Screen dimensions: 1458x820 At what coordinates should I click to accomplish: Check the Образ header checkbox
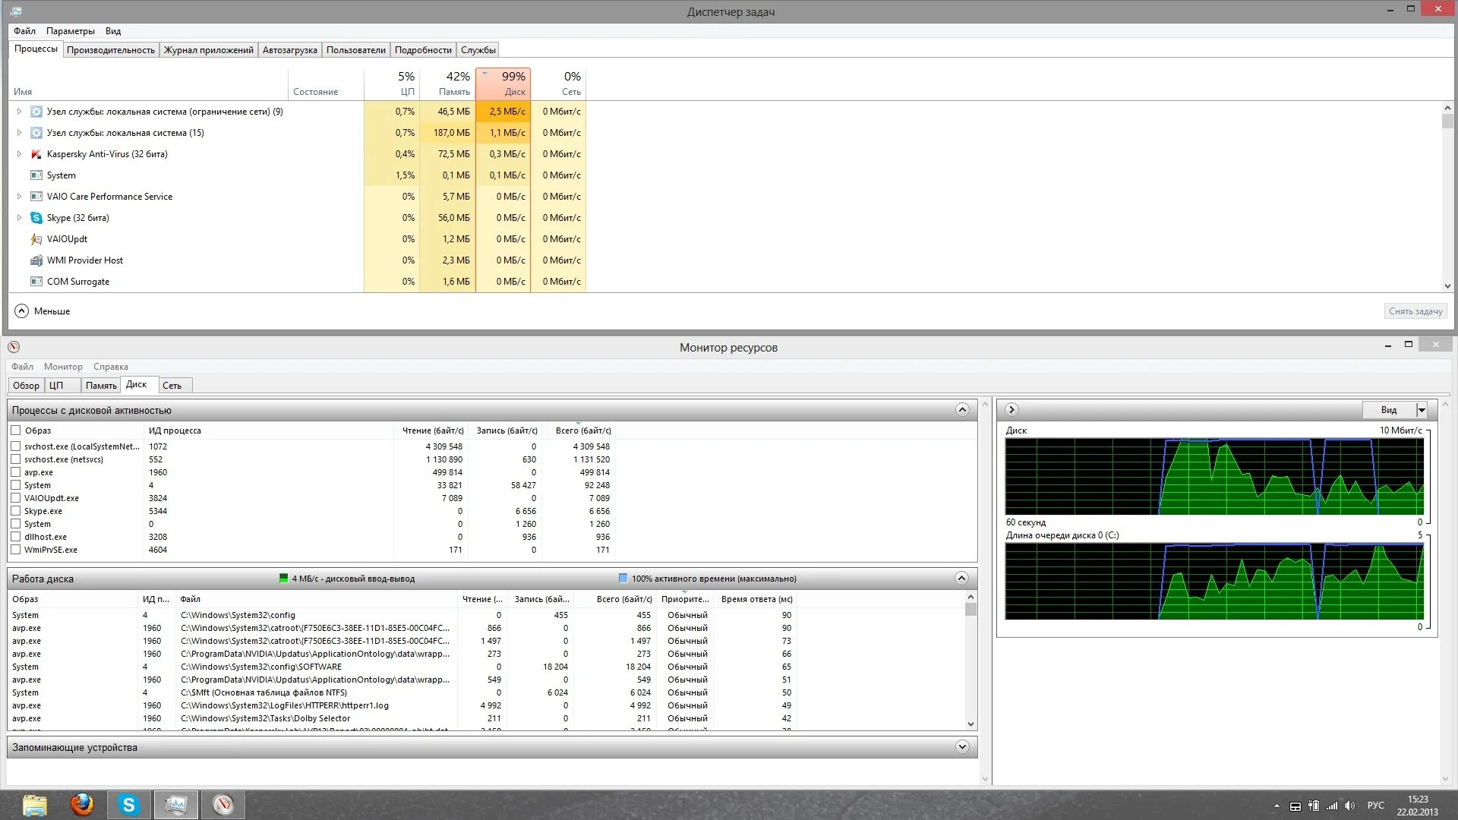click(x=15, y=430)
